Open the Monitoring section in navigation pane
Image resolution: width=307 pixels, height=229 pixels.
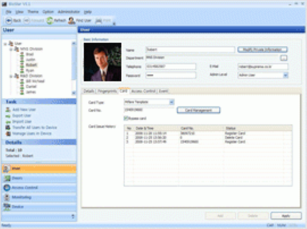point(39,197)
